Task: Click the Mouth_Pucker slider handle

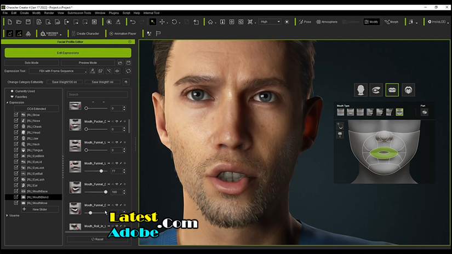Action: [x=86, y=129]
